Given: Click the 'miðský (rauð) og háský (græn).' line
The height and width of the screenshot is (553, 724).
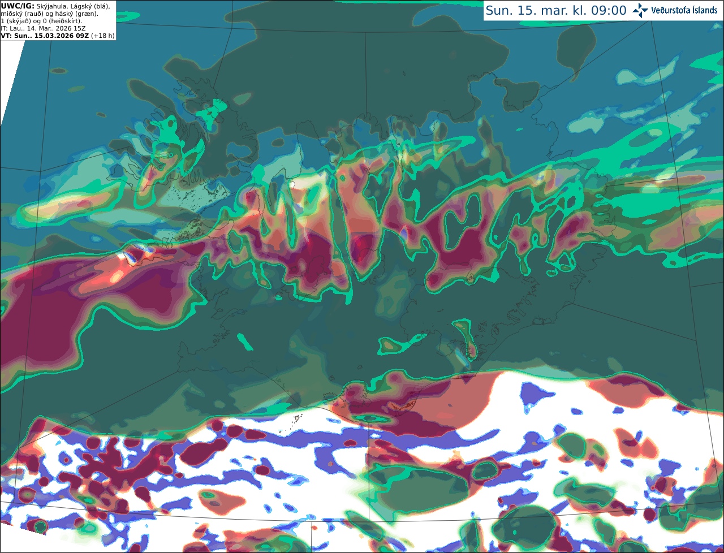Looking at the screenshot, I should point(49,14).
